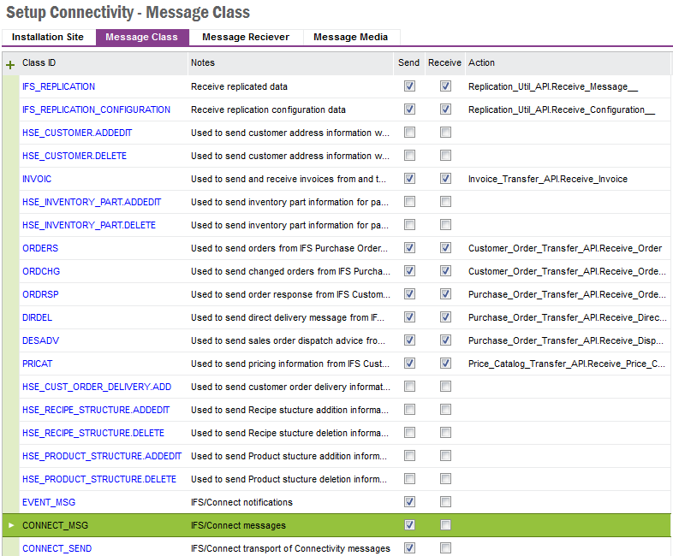Image resolution: width=673 pixels, height=556 pixels.
Task: Enable Receive for HSE_CUSTOMER.ADDEDIT
Action: [445, 133]
